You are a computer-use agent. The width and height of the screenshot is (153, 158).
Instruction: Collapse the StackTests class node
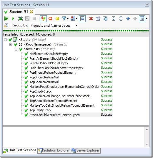point(16,49)
